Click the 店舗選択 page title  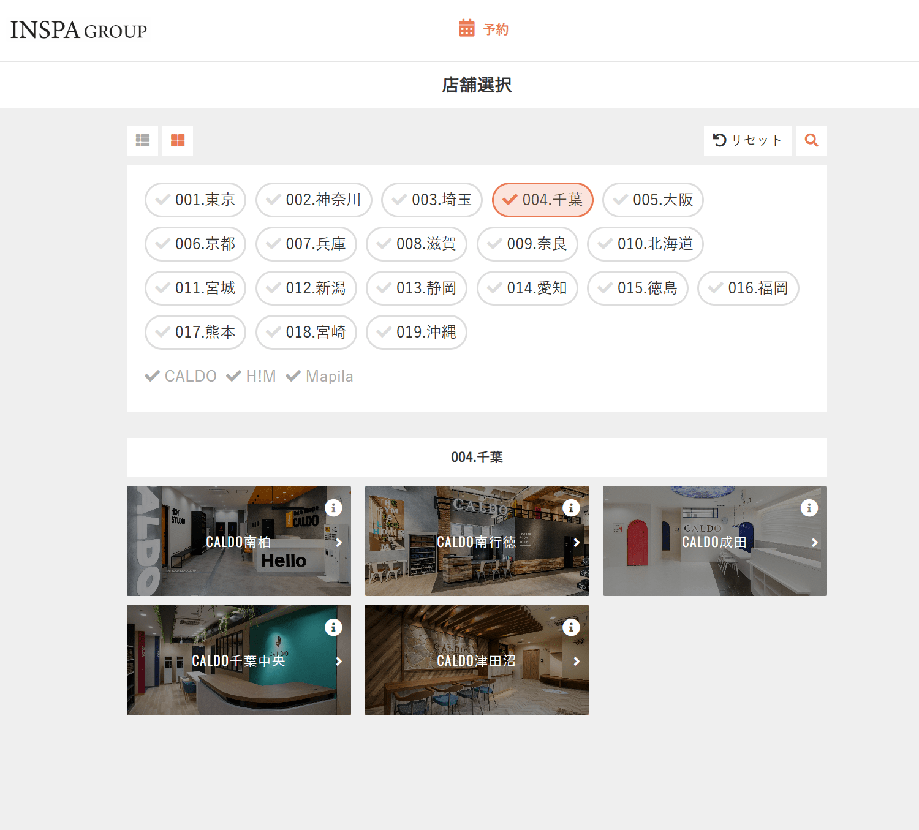point(477,85)
